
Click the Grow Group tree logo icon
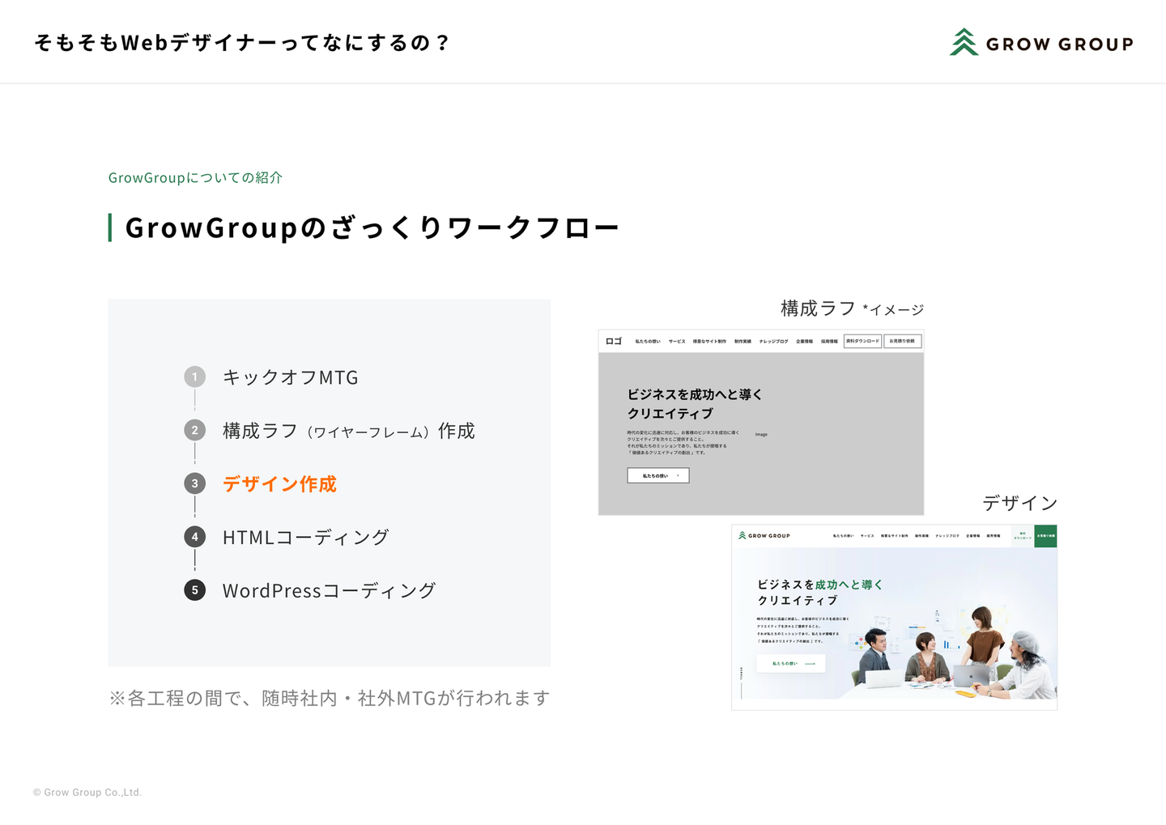[x=964, y=43]
